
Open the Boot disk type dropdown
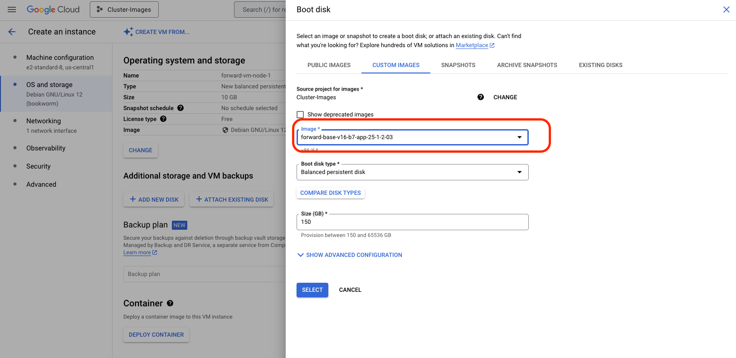tap(412, 172)
